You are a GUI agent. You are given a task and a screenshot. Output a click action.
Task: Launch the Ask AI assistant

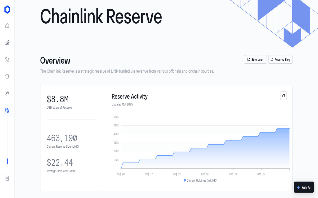304,187
